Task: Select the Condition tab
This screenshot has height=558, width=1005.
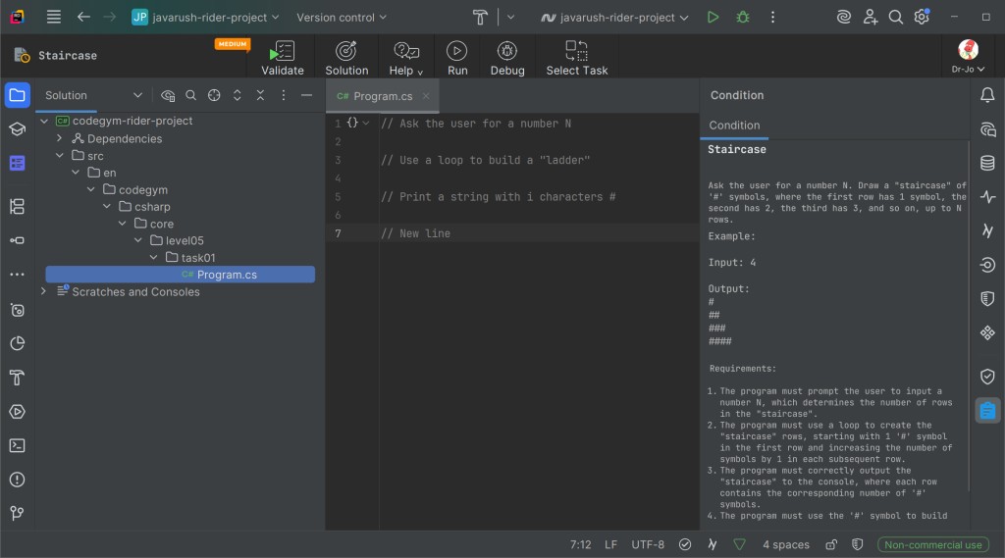Action: click(x=734, y=125)
